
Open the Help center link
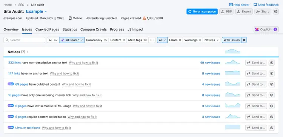click(x=239, y=5)
